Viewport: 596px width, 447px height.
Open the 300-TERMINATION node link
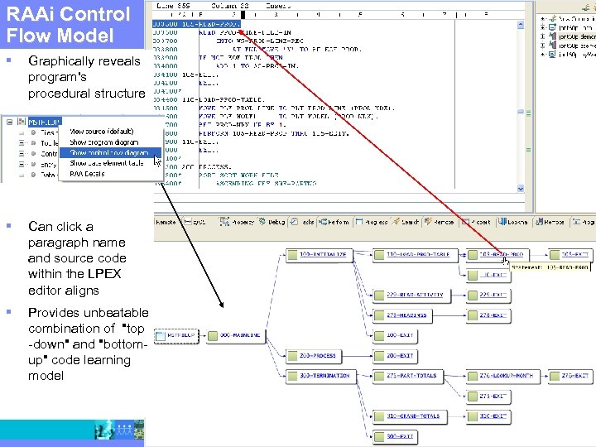click(x=324, y=375)
